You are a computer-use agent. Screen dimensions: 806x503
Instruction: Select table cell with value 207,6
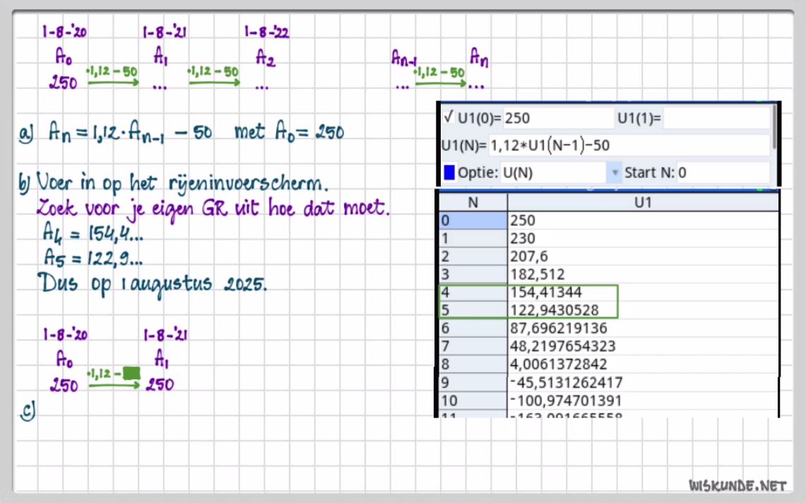point(643,256)
